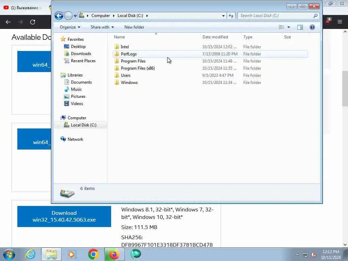Image resolution: width=348 pixels, height=261 pixels.
Task: Switch to Firefox on the taskbar
Action: [114, 254]
